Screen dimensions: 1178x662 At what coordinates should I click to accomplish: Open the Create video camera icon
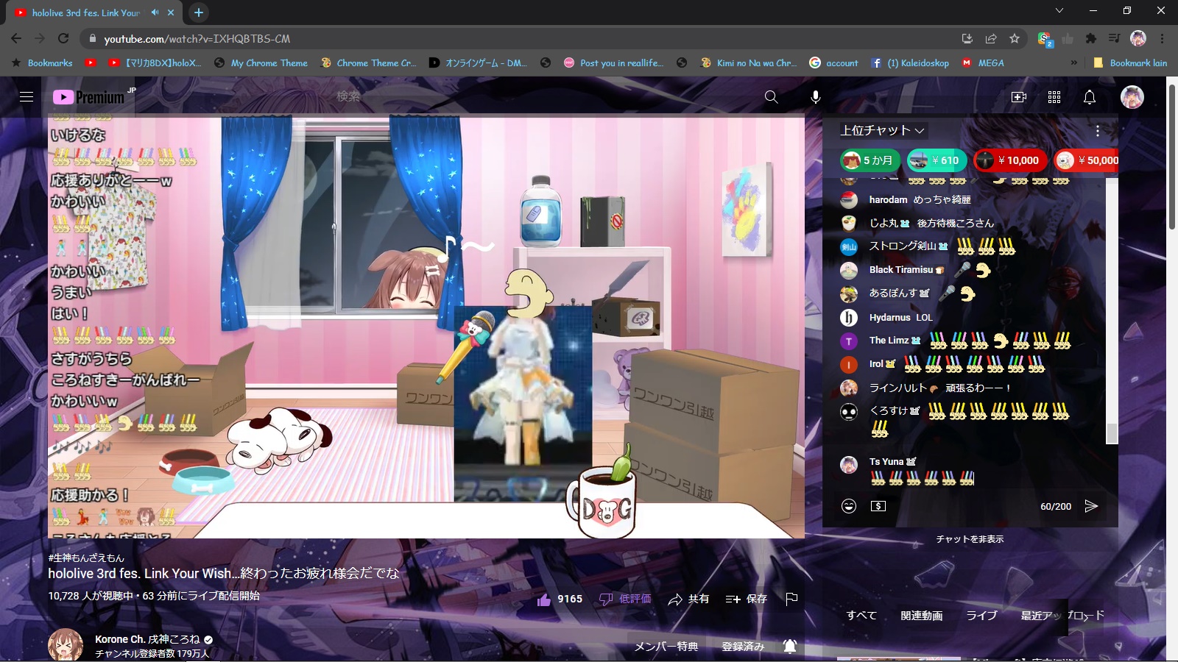coord(1019,97)
